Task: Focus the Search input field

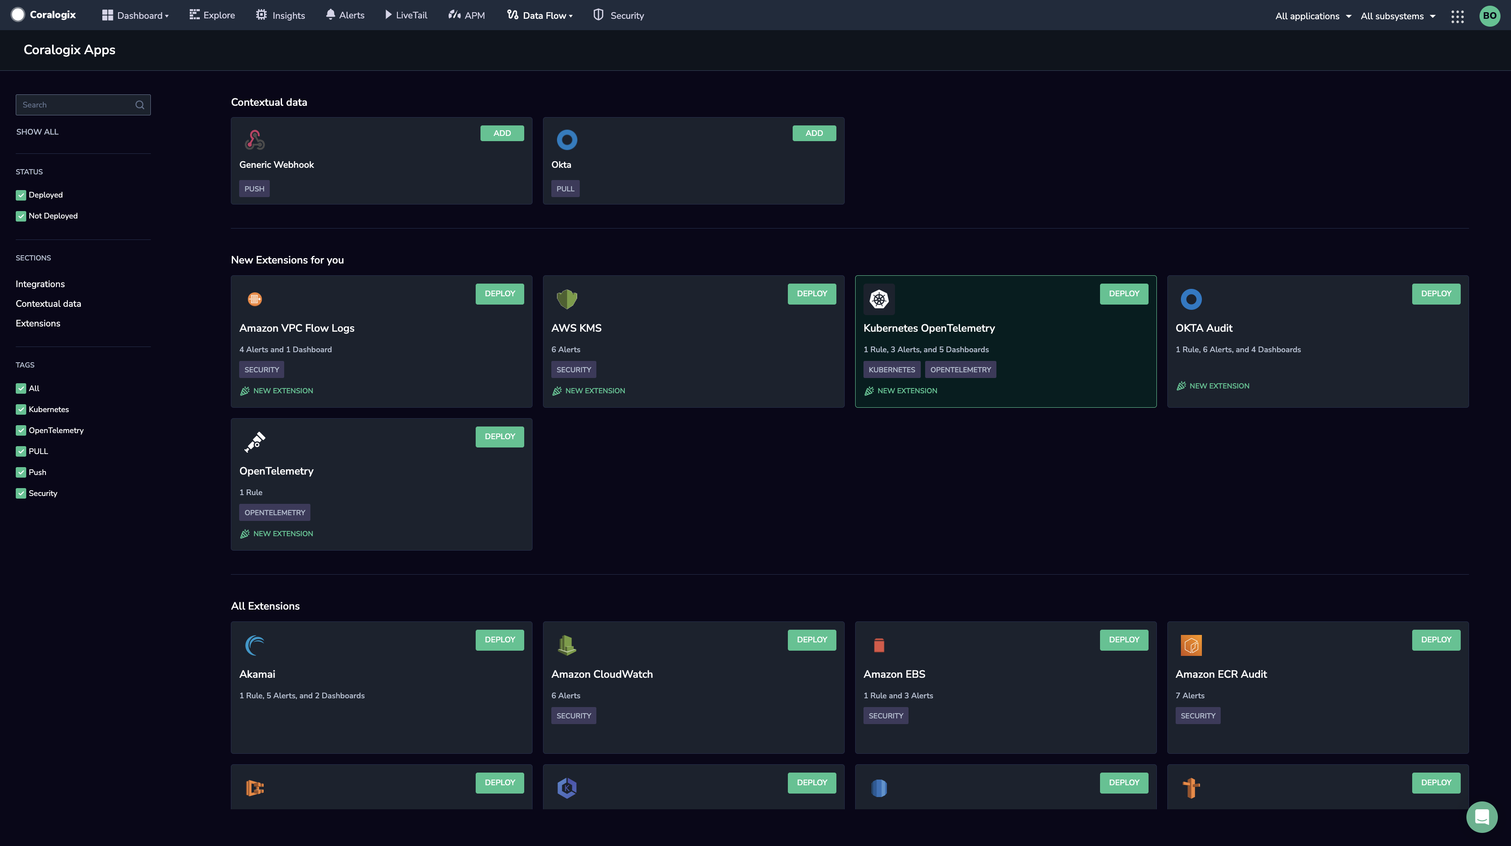Action: click(83, 105)
